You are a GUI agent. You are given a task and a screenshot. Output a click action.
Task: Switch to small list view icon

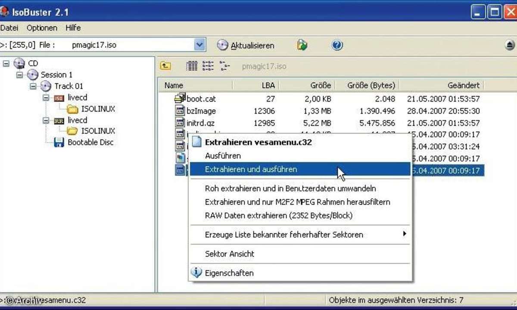tap(208, 66)
